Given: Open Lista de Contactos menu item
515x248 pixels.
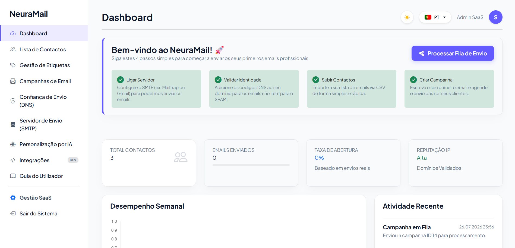Looking at the screenshot, I should tap(44, 49).
